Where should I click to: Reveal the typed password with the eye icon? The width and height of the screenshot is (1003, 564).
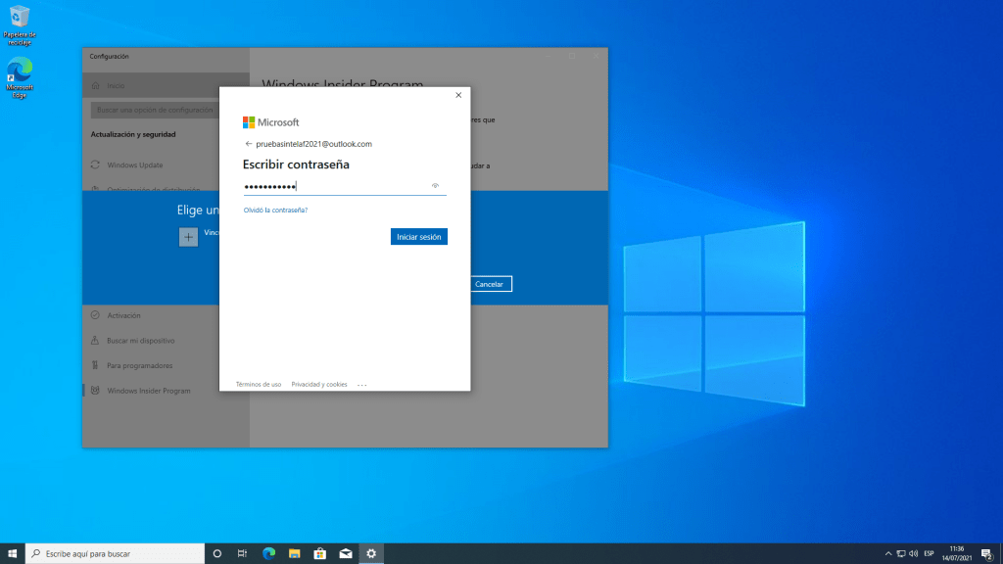(435, 186)
